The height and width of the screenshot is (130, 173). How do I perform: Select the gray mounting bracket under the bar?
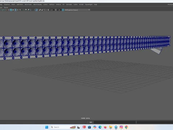pos(156,51)
